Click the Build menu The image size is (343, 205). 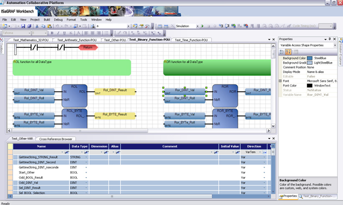tap(47, 20)
